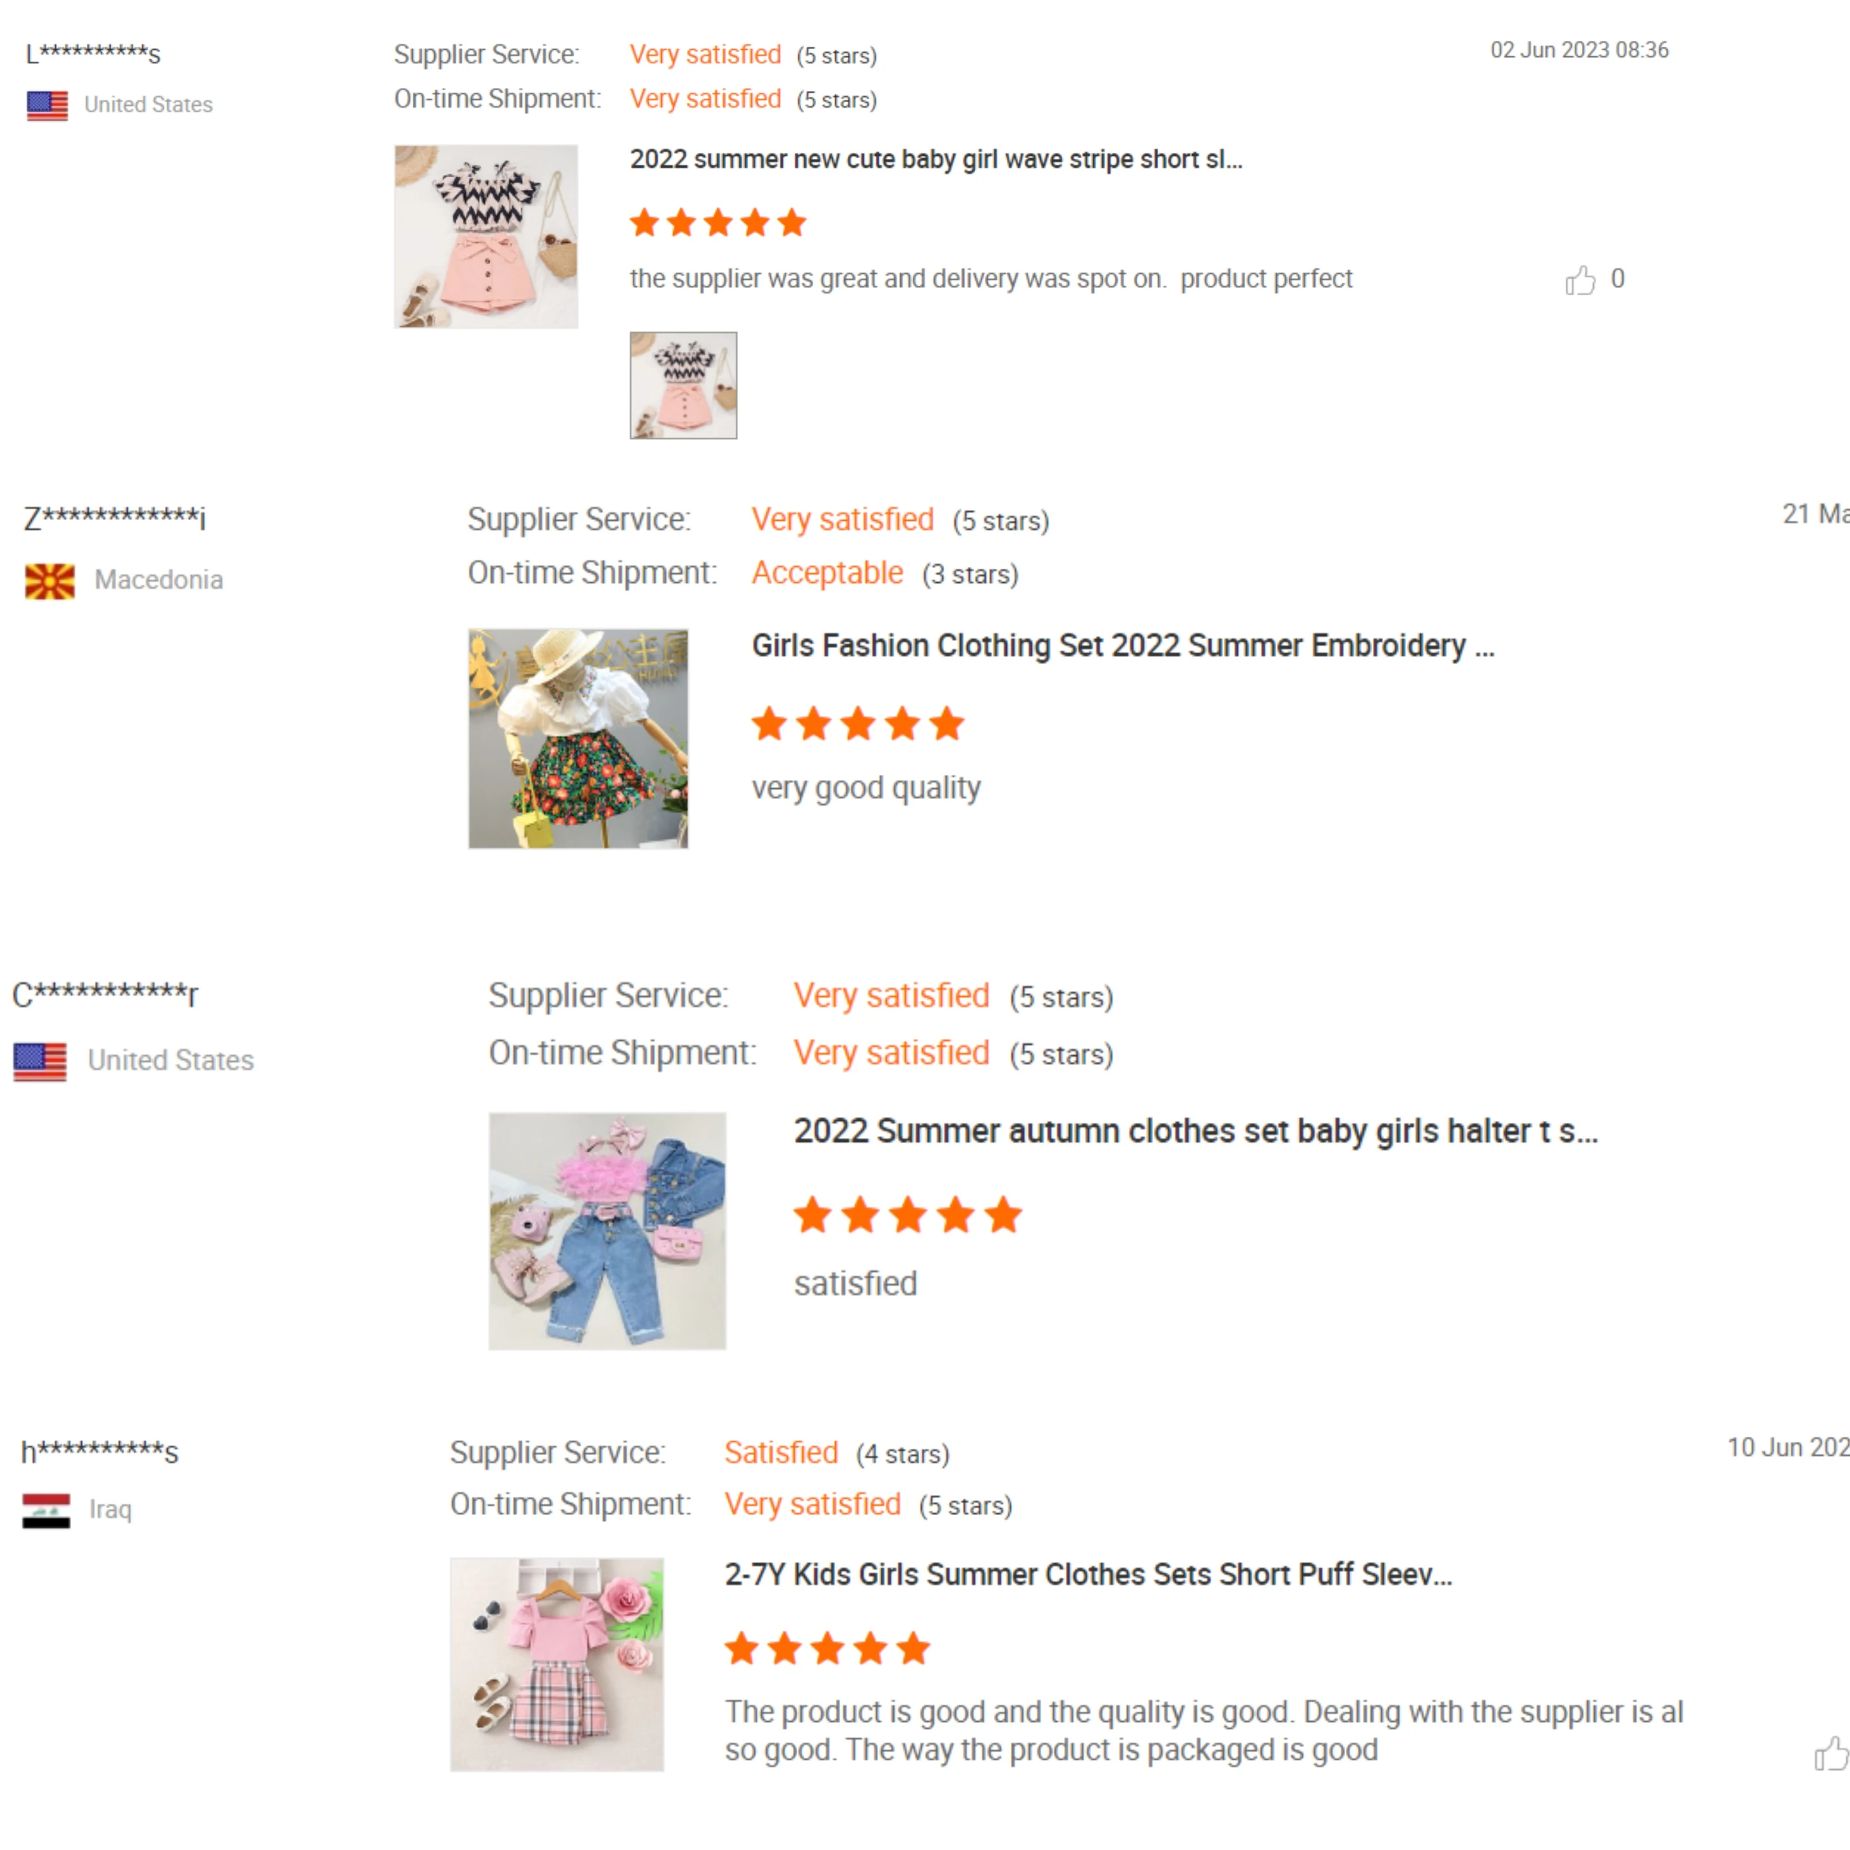Click the United States flag beside L***s
Image resolution: width=1850 pixels, height=1850 pixels.
pyautogui.click(x=47, y=106)
